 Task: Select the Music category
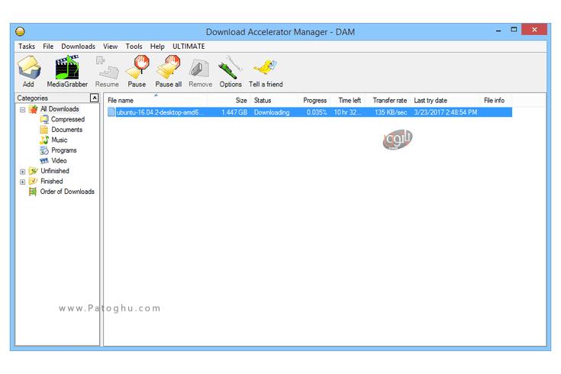(59, 140)
